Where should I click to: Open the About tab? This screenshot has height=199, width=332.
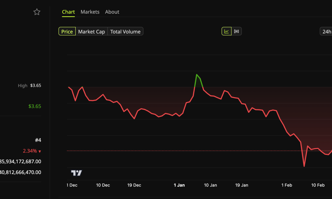[x=112, y=12]
